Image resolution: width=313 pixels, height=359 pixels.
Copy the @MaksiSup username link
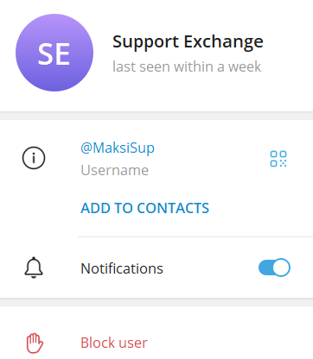118,148
